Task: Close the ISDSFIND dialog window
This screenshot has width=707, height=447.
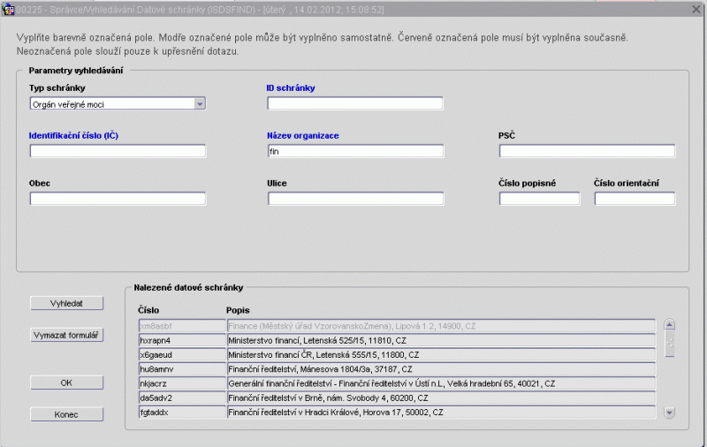Action: pyautogui.click(x=696, y=9)
